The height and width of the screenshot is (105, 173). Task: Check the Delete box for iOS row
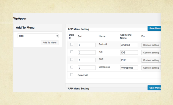[72, 52]
